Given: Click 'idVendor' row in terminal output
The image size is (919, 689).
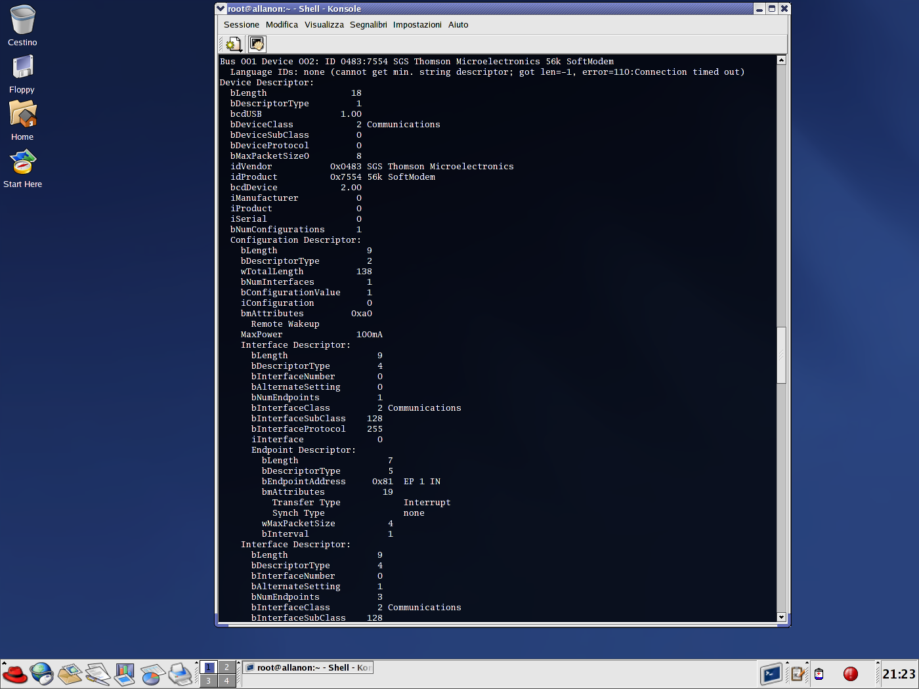Looking at the screenshot, I should point(372,167).
